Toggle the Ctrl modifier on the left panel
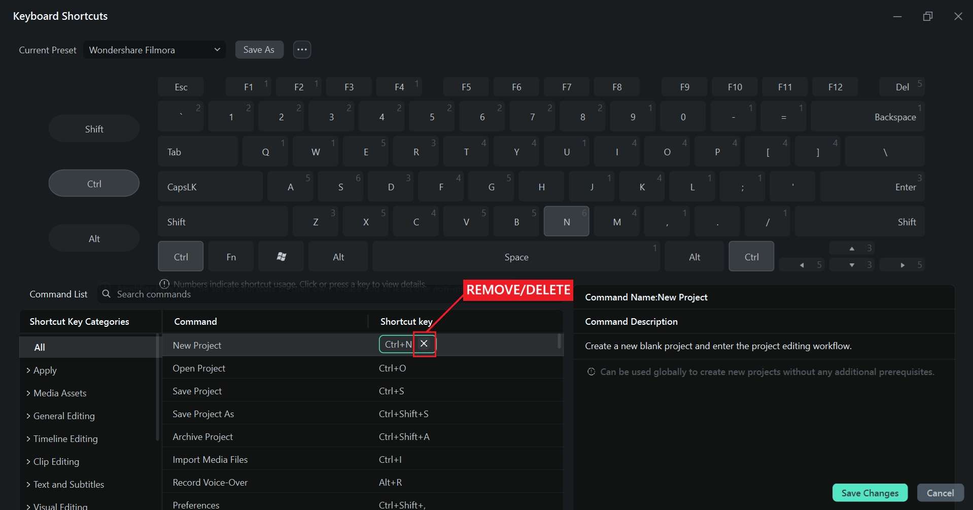The width and height of the screenshot is (973, 510). 94,184
